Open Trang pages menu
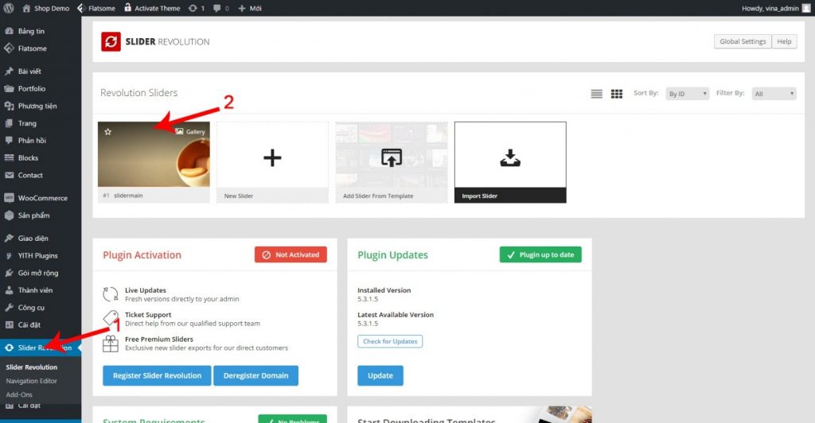Image resolution: width=815 pixels, height=423 pixels. [27, 123]
